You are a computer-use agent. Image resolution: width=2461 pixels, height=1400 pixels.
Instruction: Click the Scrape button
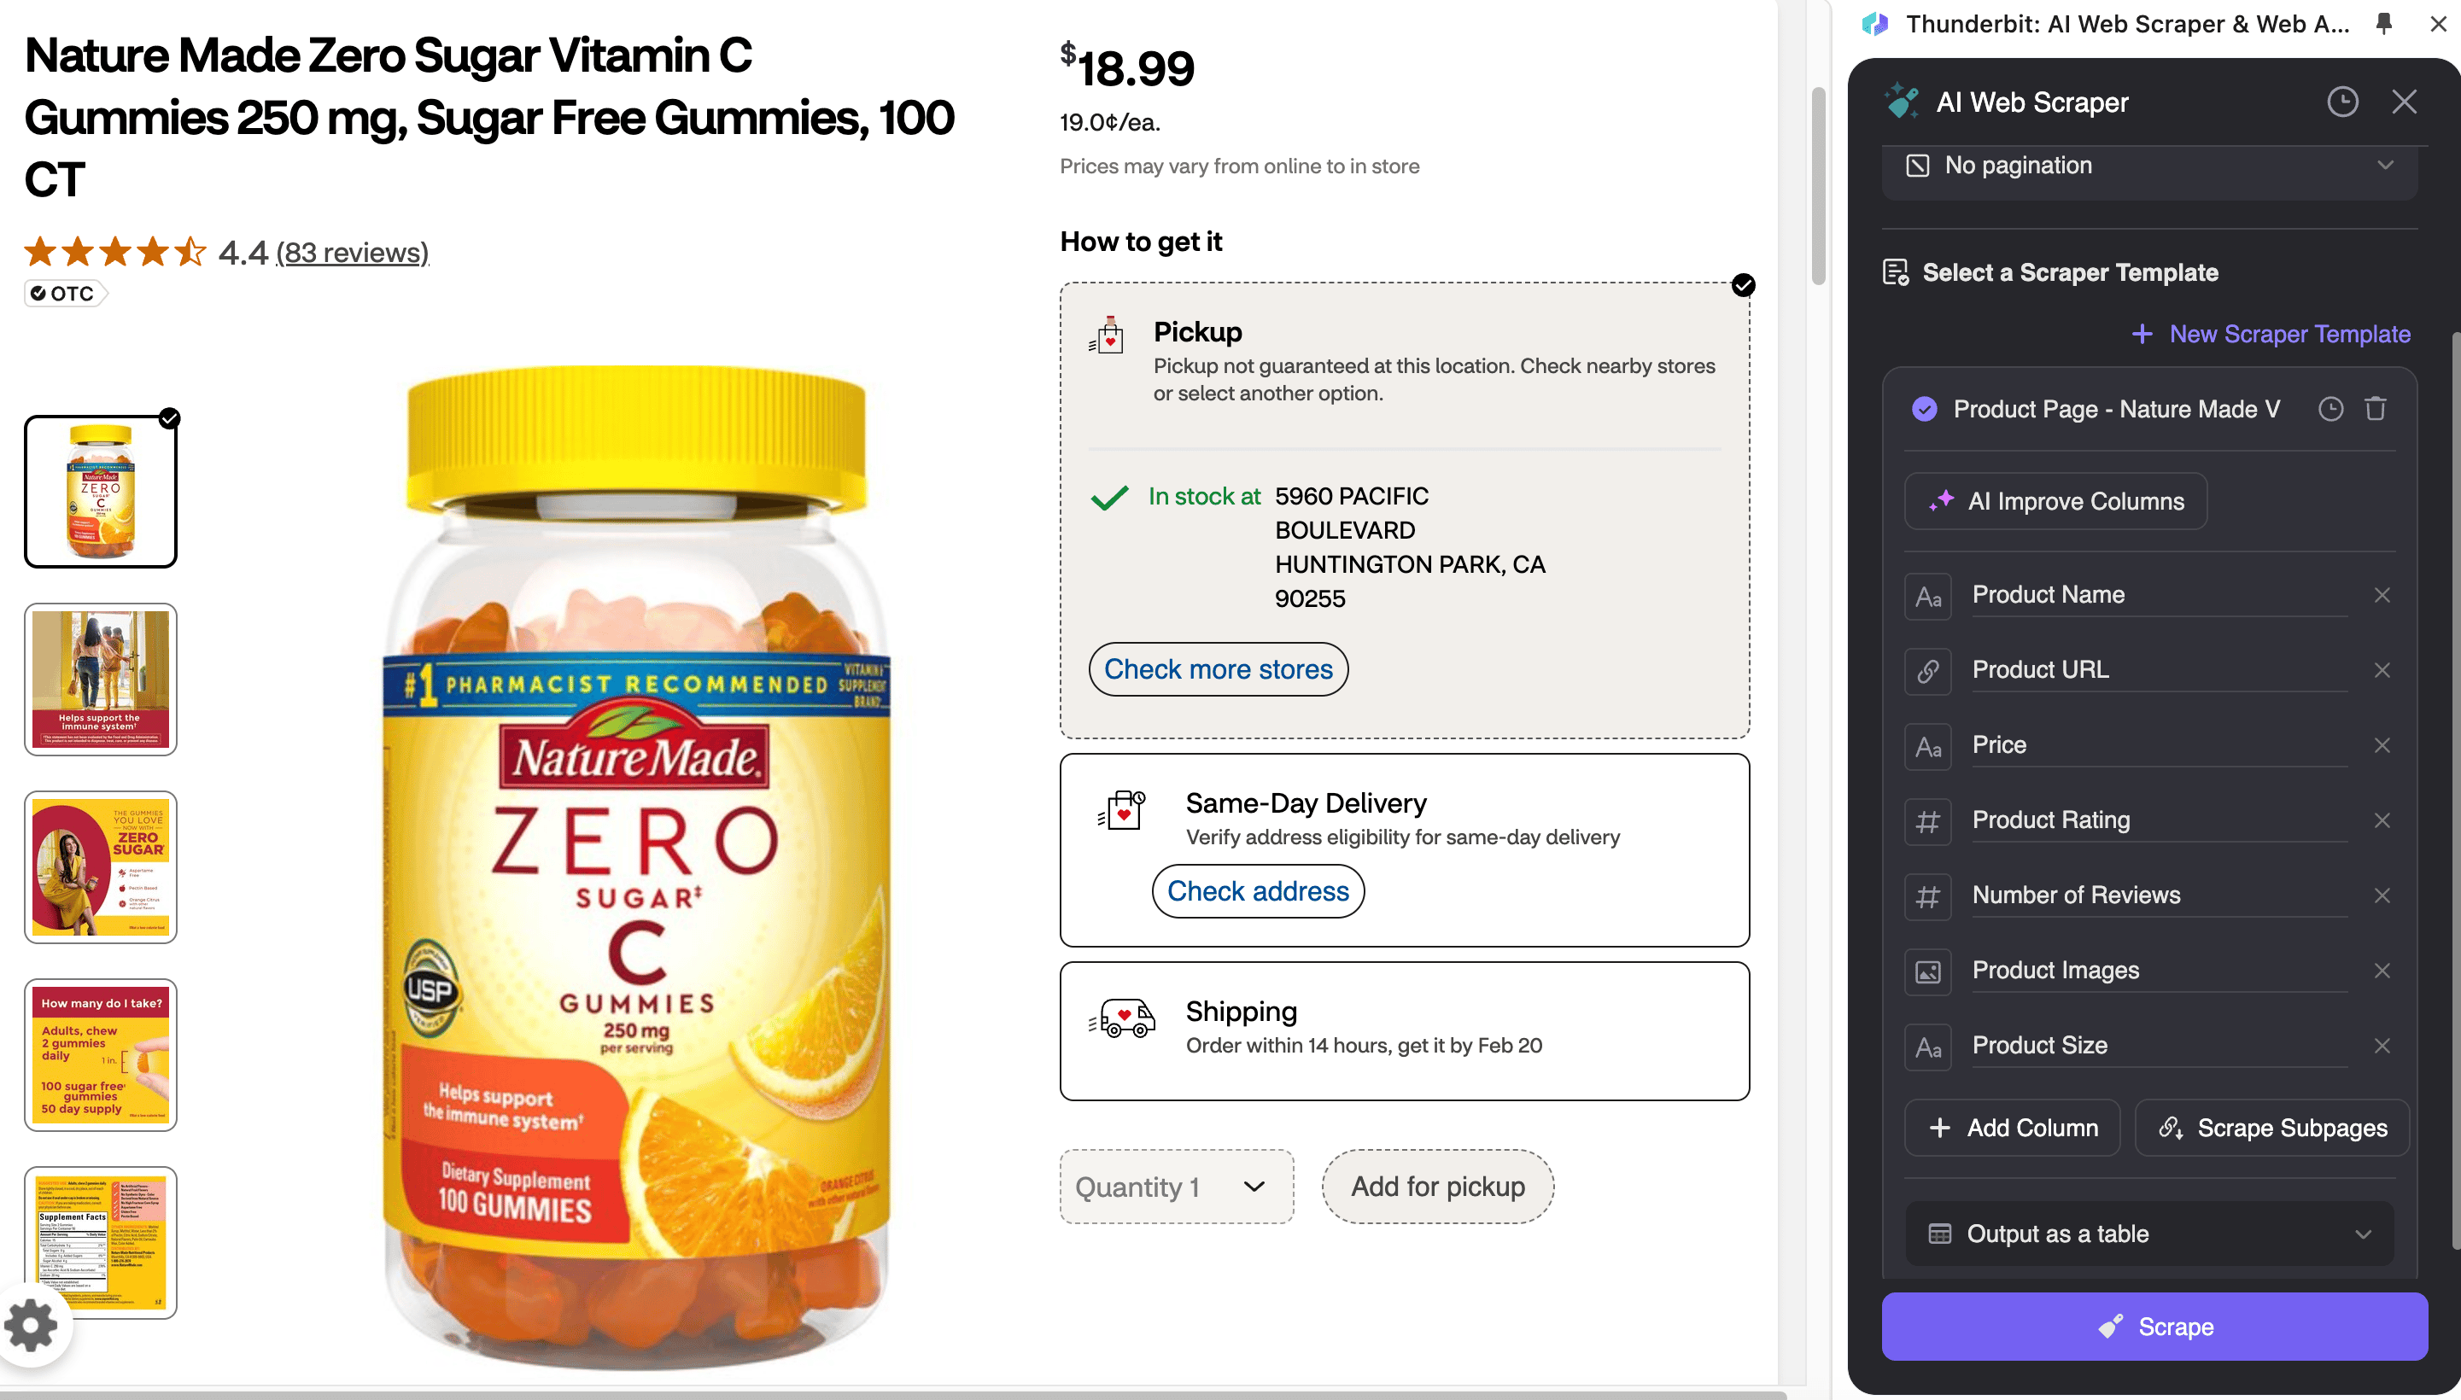[2154, 1327]
